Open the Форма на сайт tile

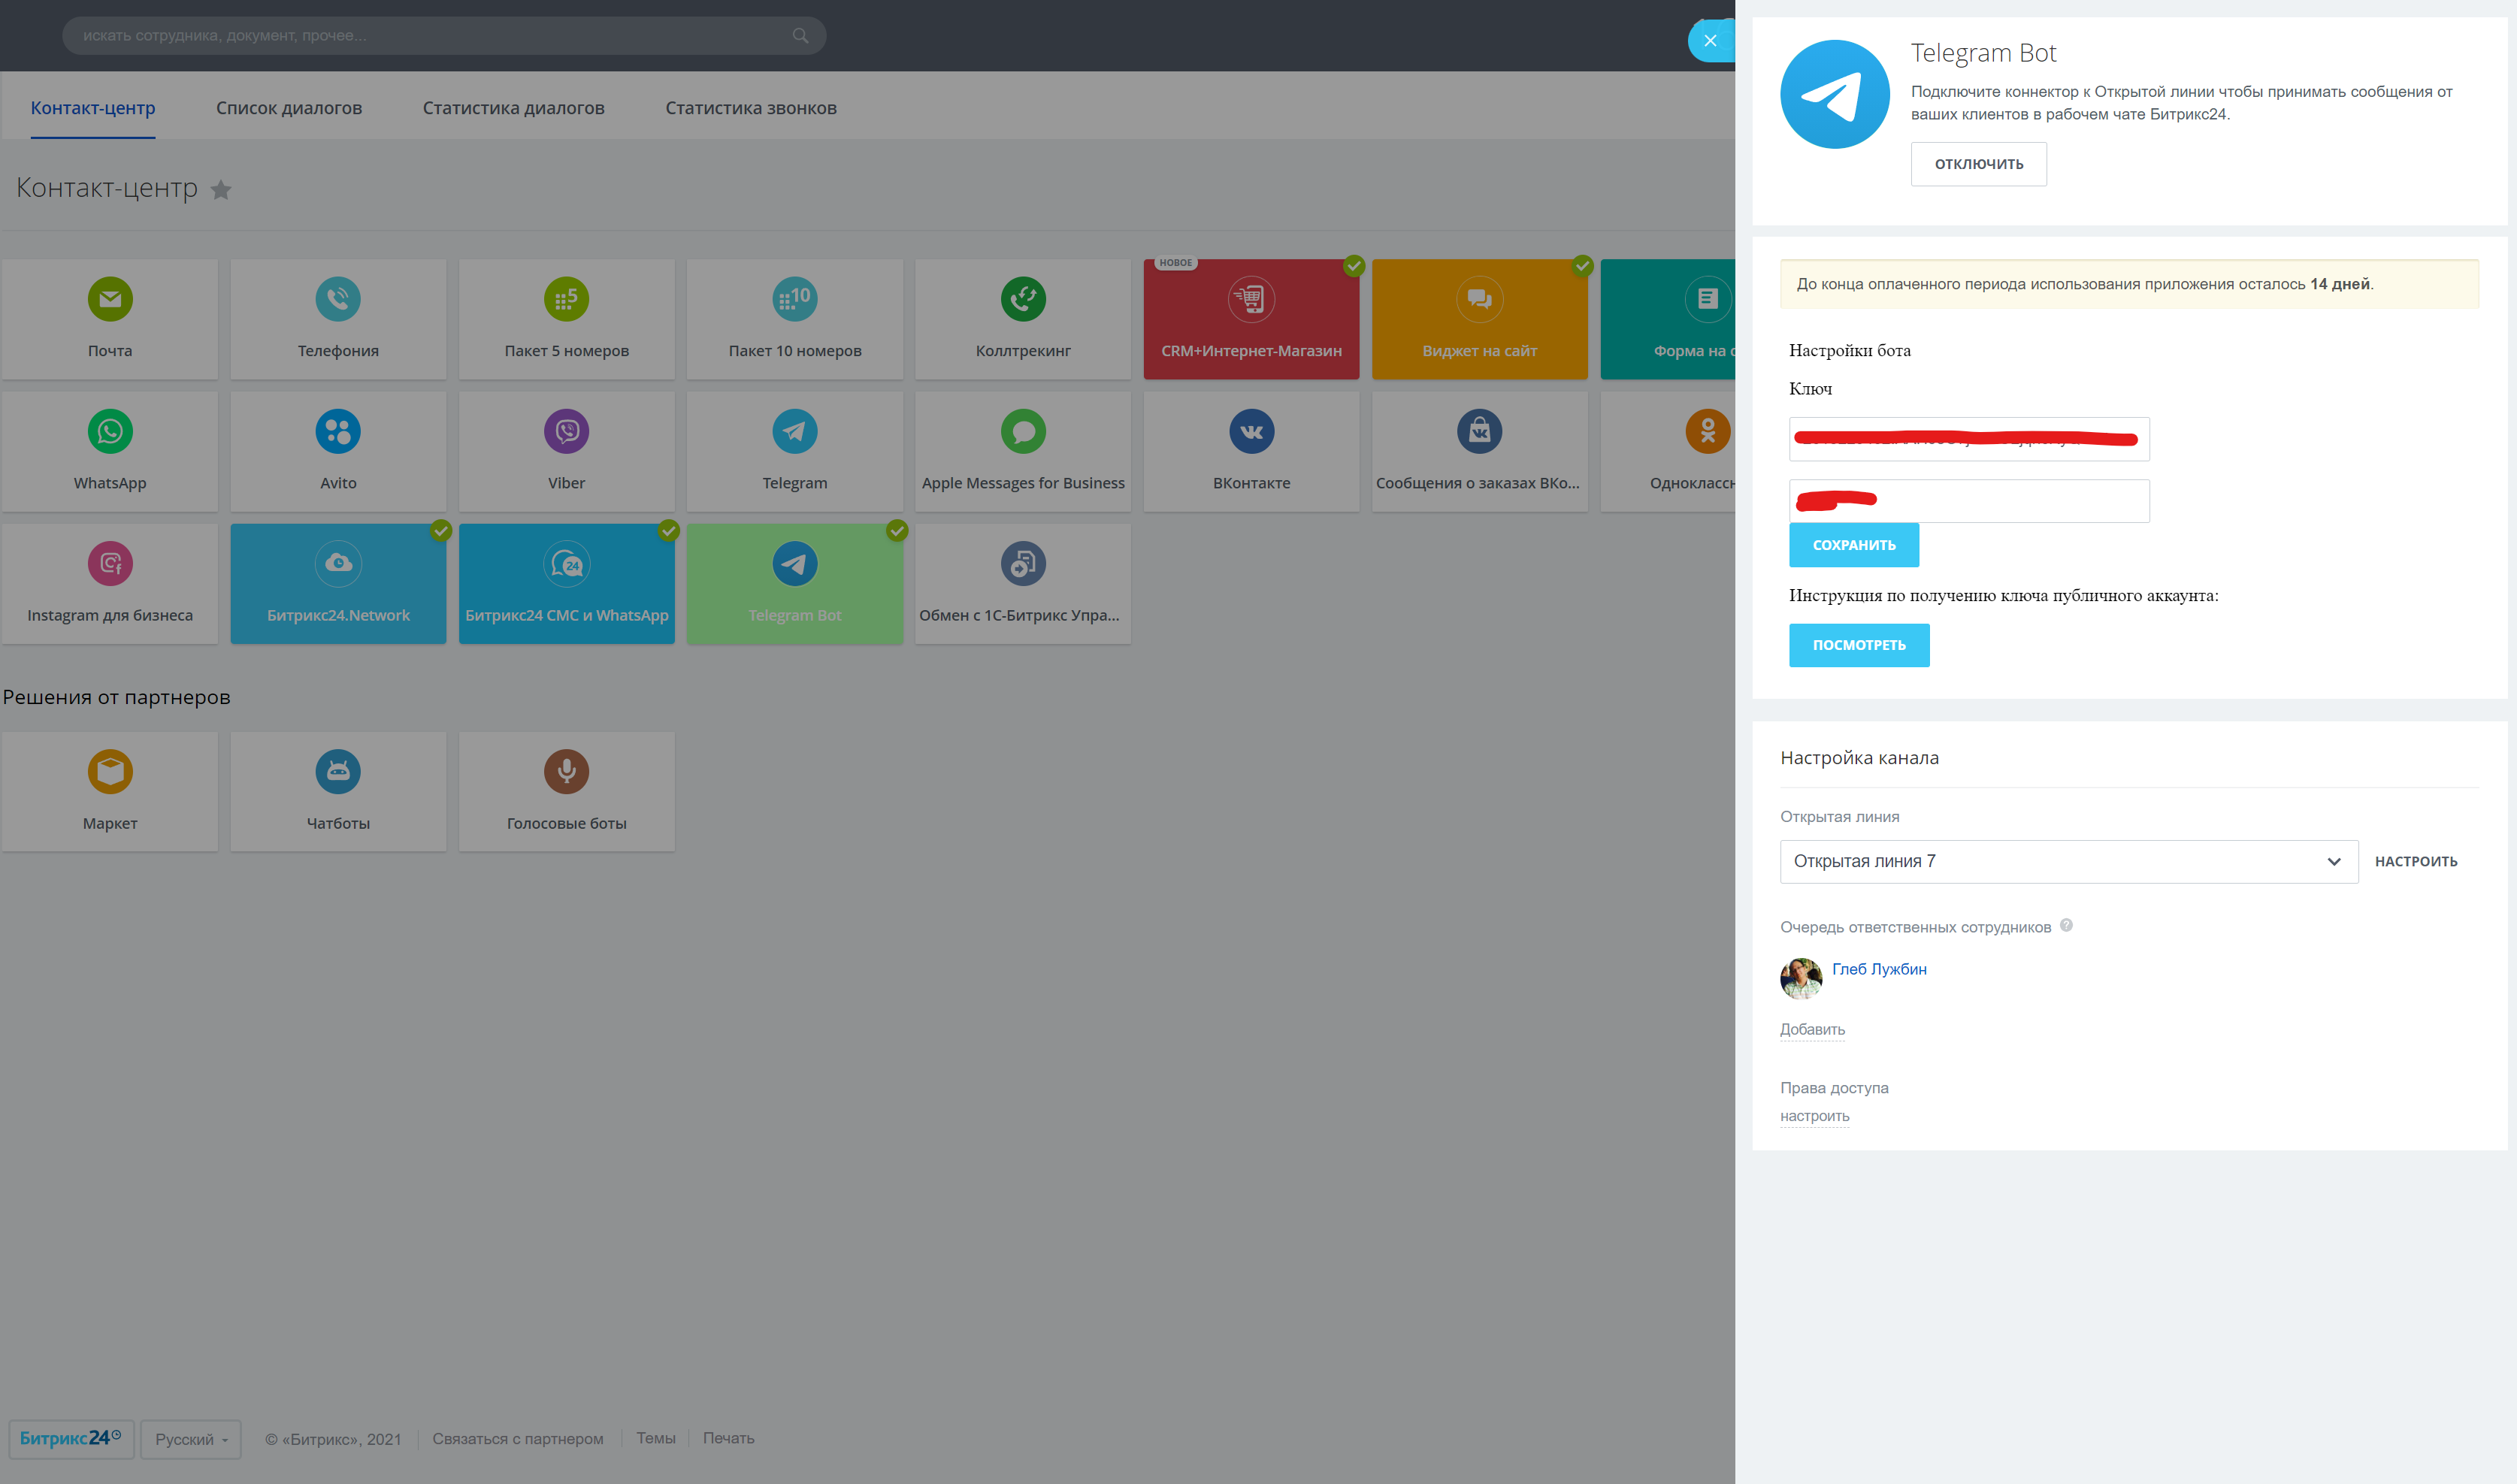click(1668, 319)
